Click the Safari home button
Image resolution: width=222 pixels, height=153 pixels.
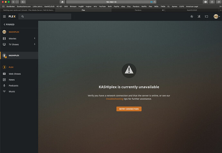click(62, 2)
